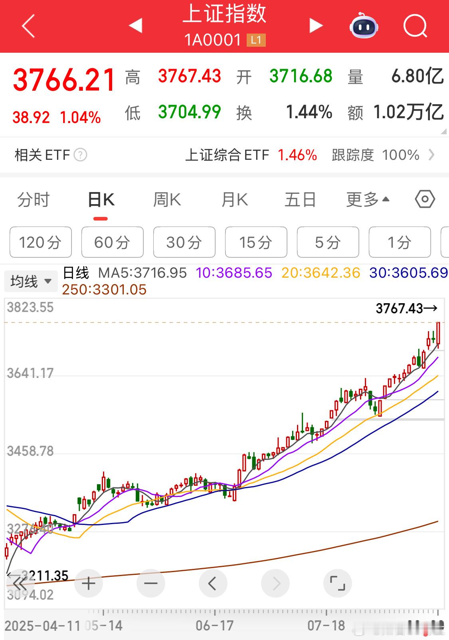Image resolution: width=449 pixels, height=640 pixels.
Task: Jump to earliest data with double chevron
Action: [19, 584]
